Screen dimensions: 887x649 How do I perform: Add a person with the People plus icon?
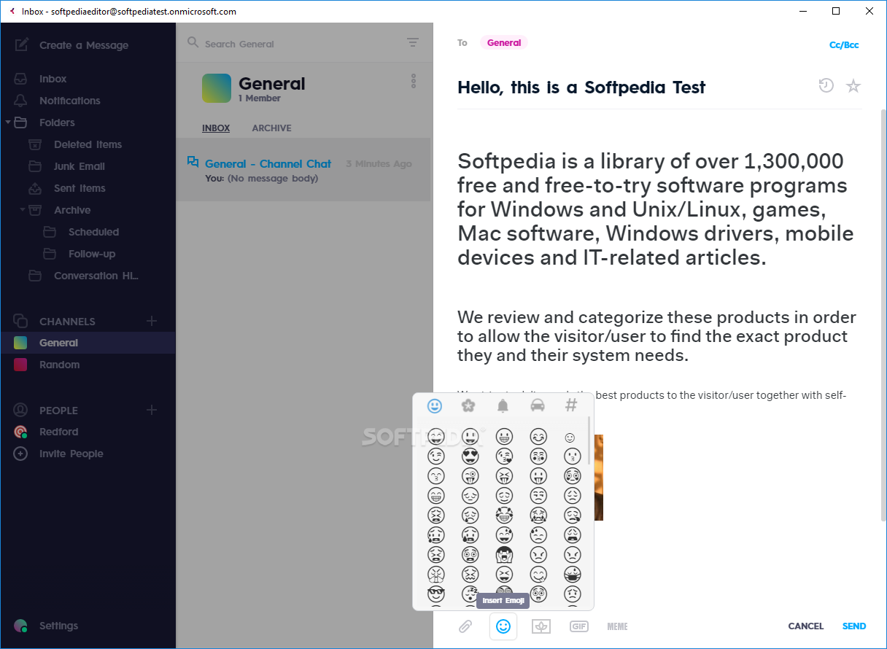point(152,410)
